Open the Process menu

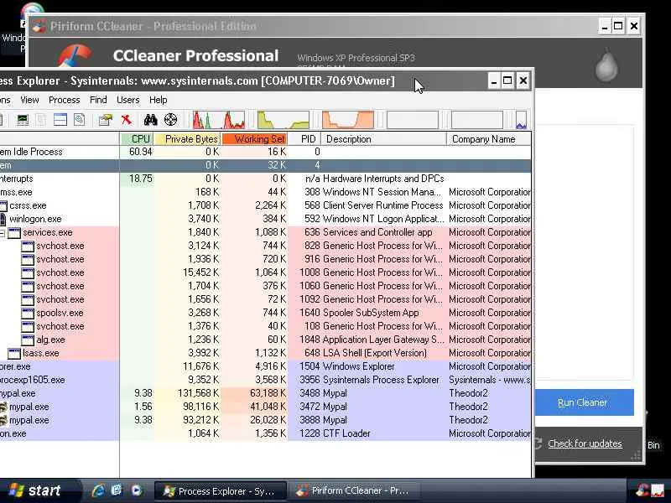pos(65,100)
